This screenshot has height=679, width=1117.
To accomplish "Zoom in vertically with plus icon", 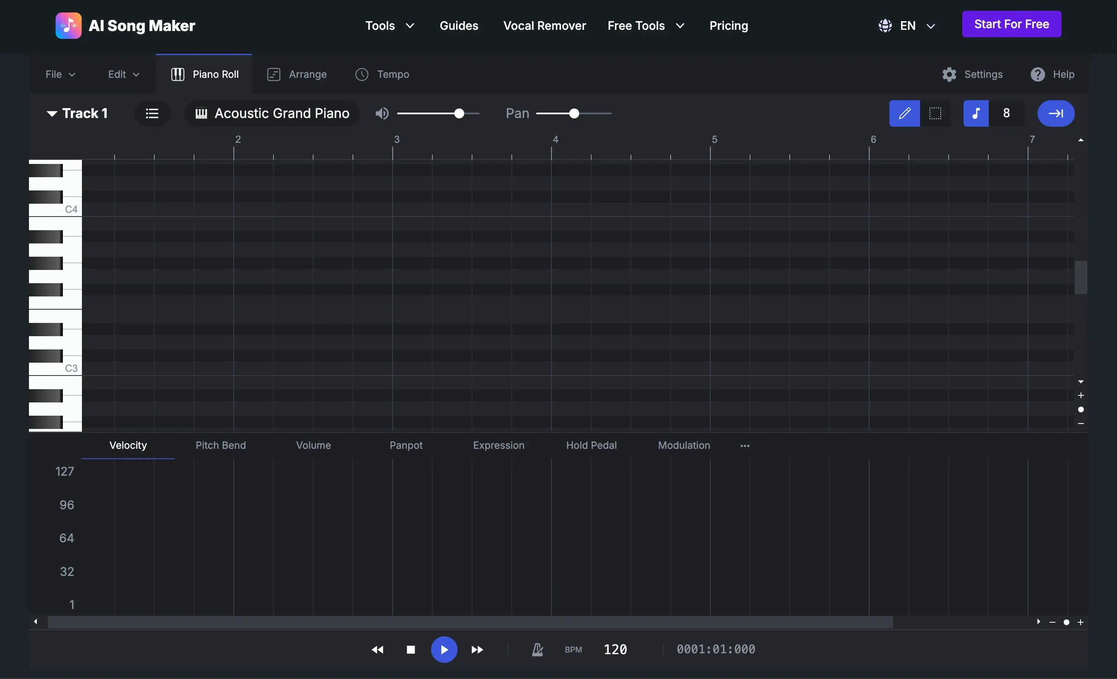I will coord(1081,395).
